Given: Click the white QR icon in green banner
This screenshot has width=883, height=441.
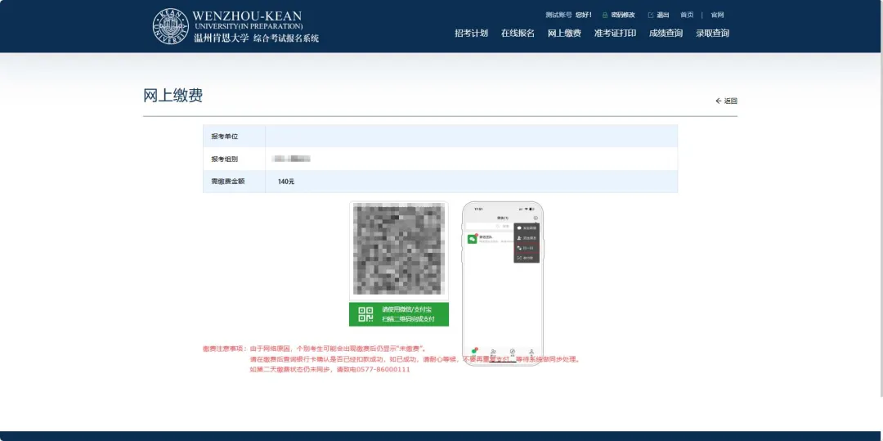Looking at the screenshot, I should click(x=365, y=315).
